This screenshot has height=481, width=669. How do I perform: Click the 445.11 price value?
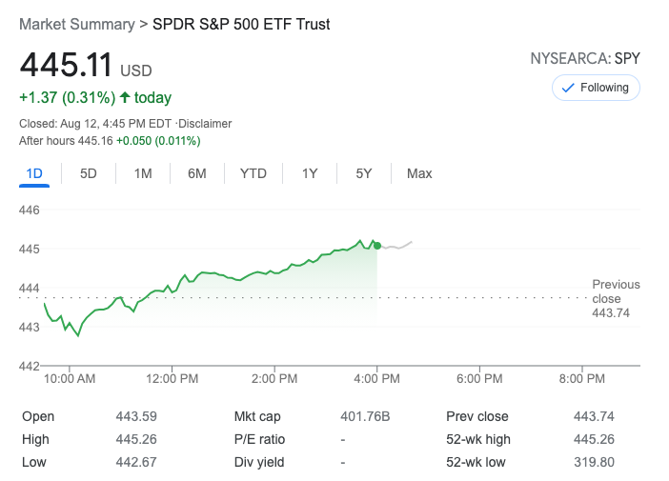(66, 66)
